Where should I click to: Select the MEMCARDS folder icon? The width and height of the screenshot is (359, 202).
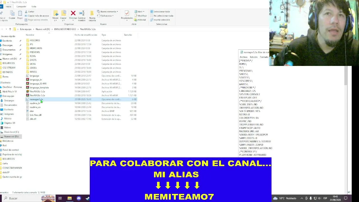[27, 48]
